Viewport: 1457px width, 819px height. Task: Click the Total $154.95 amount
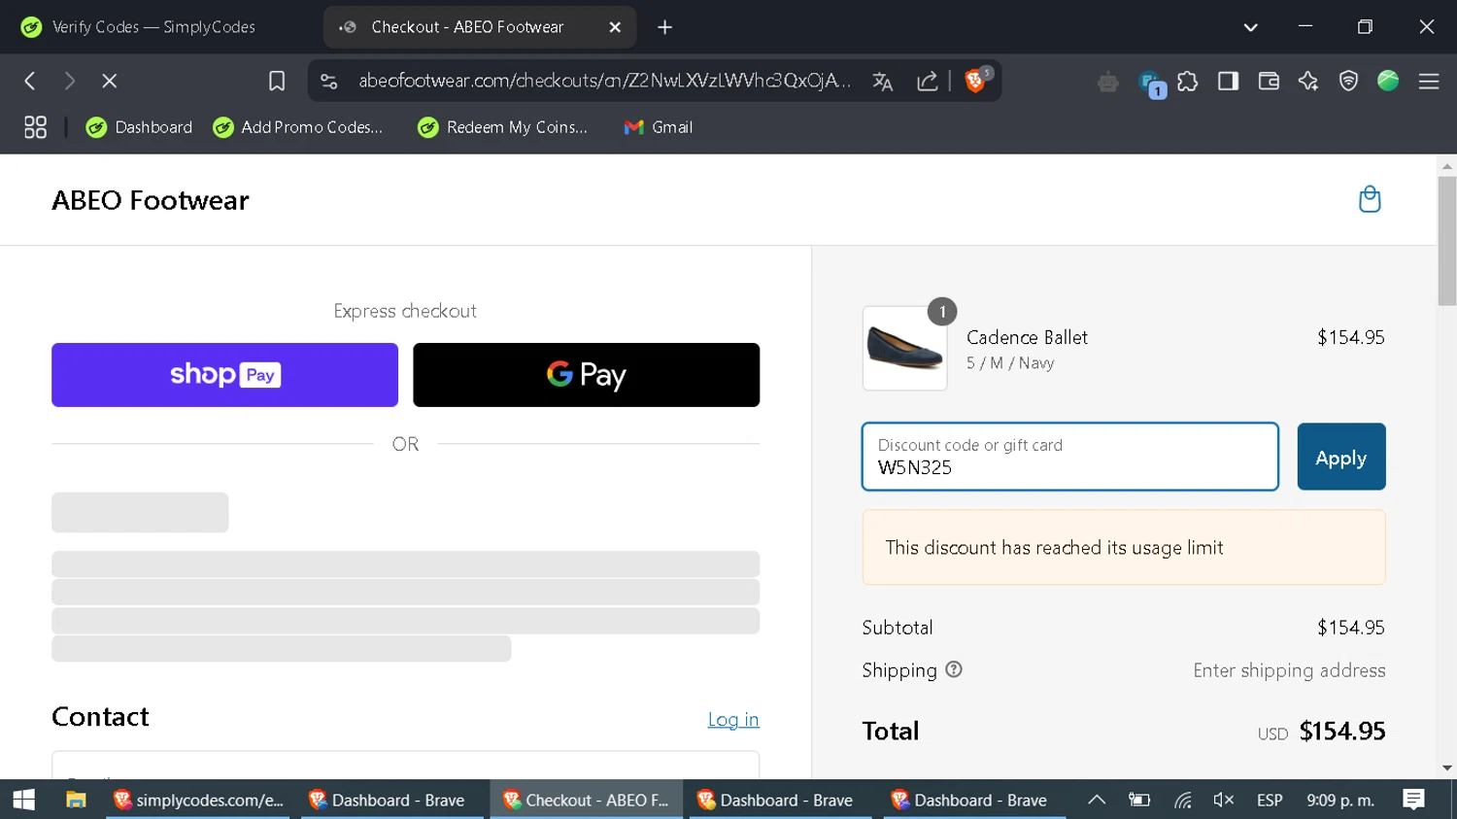pyautogui.click(x=1342, y=731)
